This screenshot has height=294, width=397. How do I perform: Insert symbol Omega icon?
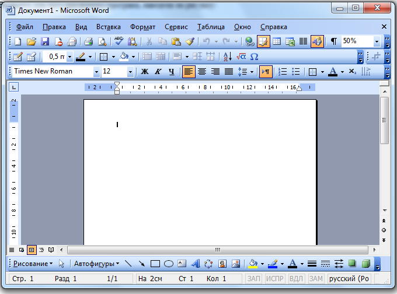(x=254, y=57)
